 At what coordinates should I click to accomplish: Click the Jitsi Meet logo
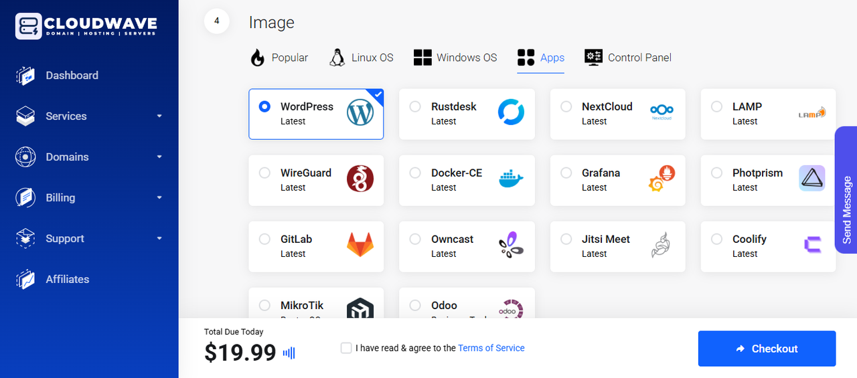[661, 245]
